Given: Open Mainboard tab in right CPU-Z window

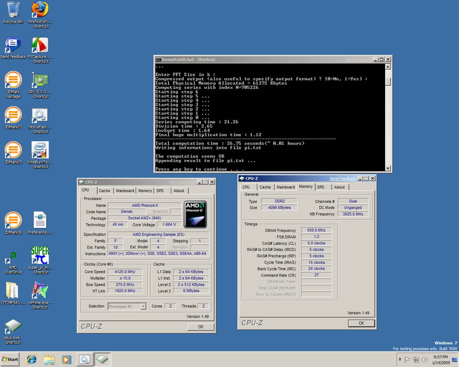Looking at the screenshot, I should [x=286, y=187].
